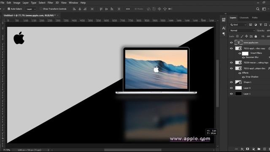Switch to the Channels tab
The image size is (270, 152).
(x=244, y=18)
